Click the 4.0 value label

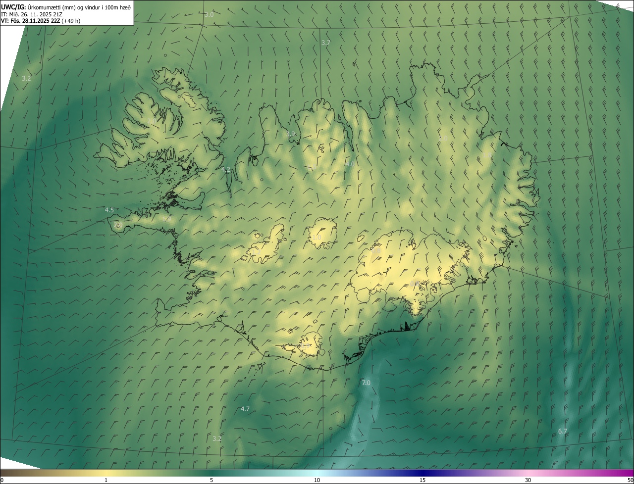[x=350, y=164]
